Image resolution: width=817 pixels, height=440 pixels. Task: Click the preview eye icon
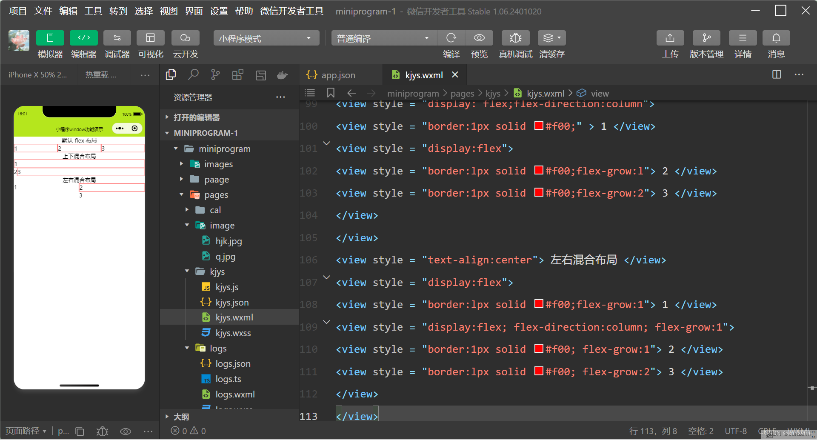click(x=479, y=38)
